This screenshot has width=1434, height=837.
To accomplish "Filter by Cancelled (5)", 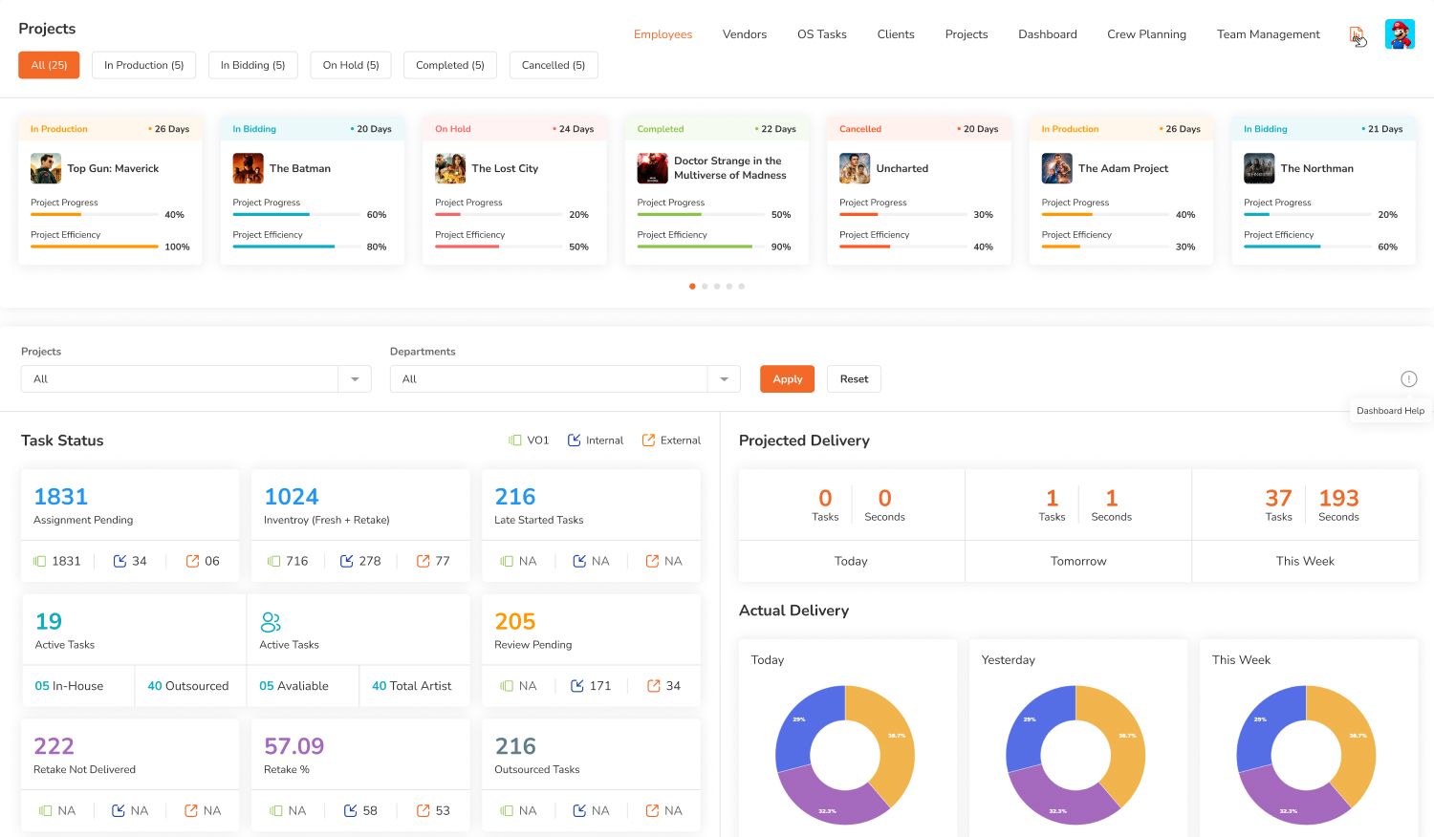I will click(554, 65).
